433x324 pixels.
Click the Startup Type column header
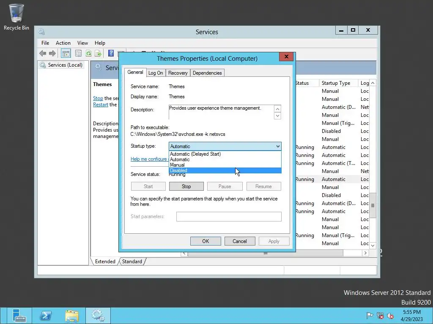338,83
